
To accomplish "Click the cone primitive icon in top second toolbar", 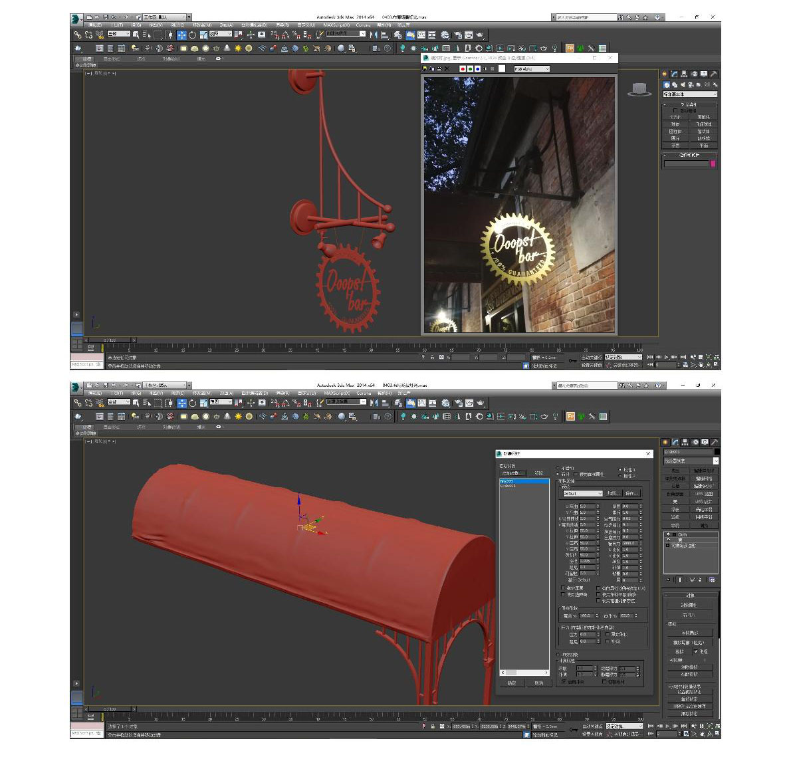I will (x=227, y=49).
